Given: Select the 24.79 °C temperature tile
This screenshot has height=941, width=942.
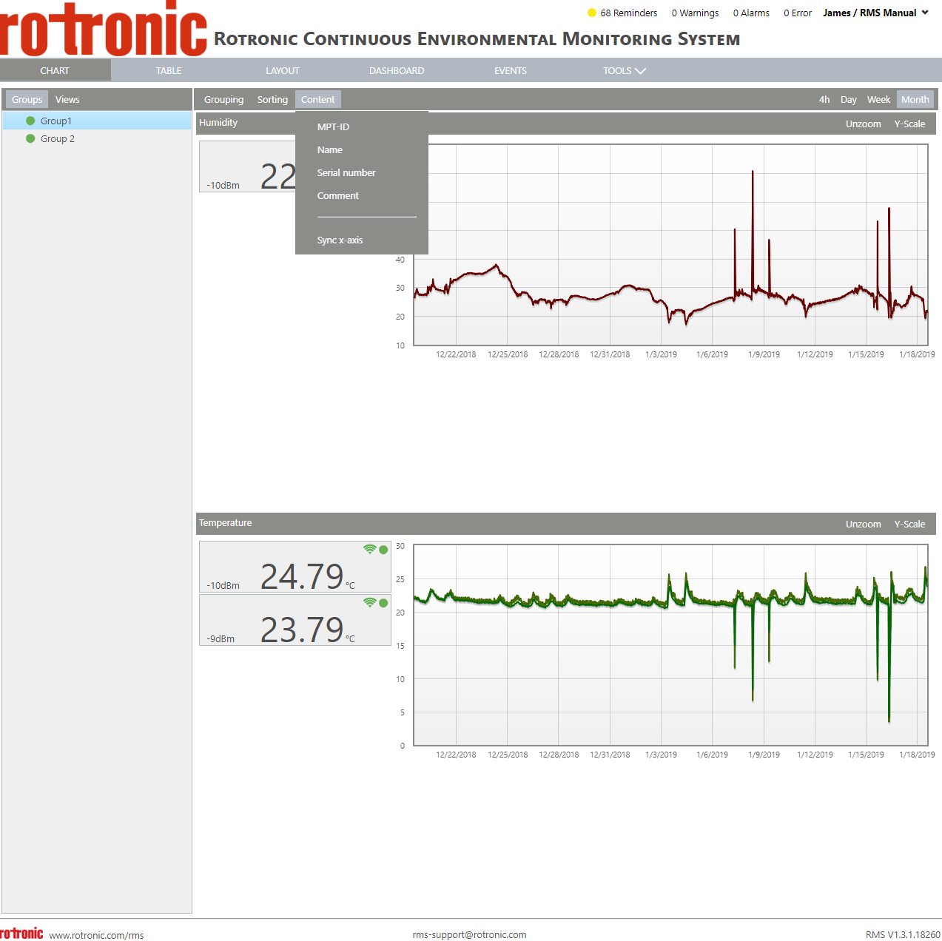Looking at the screenshot, I should coord(295,567).
